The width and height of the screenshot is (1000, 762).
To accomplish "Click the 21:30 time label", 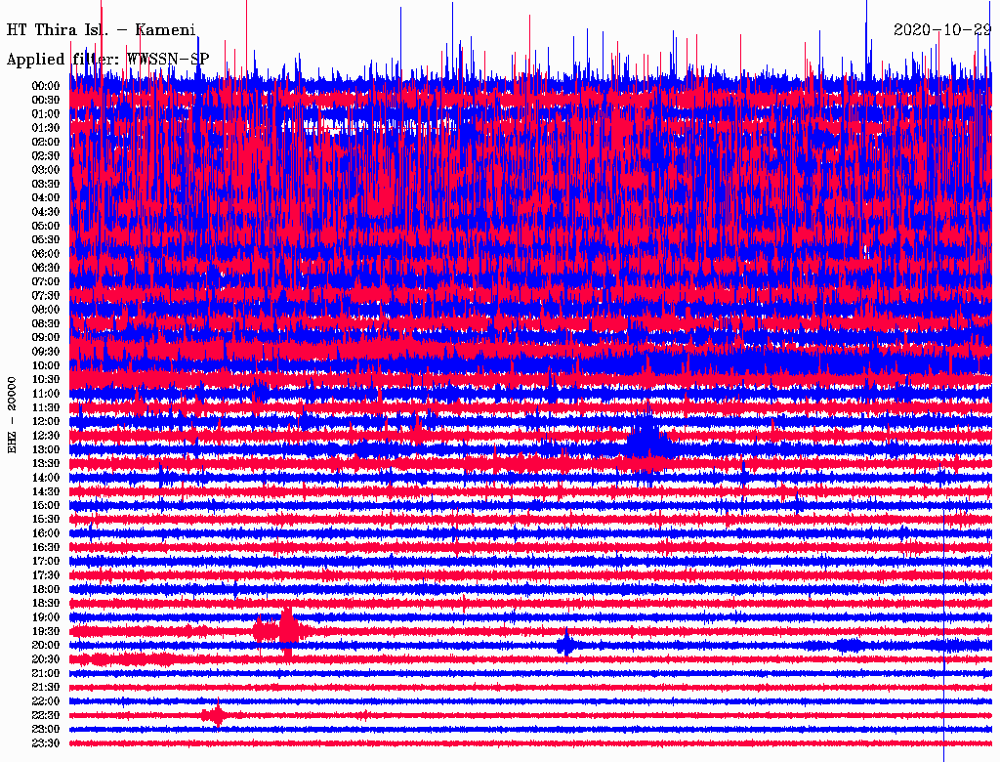I will [x=46, y=687].
